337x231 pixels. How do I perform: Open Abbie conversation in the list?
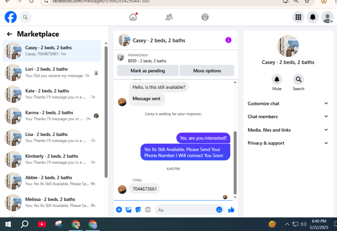[x=52, y=181]
